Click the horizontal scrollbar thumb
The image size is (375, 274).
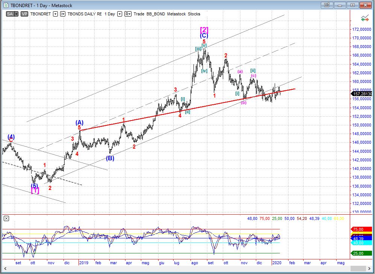[359, 268]
